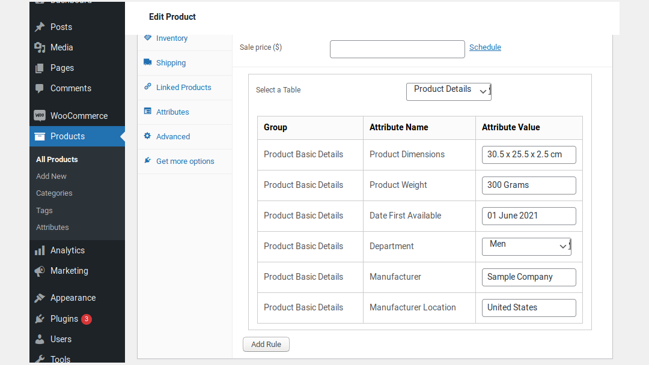This screenshot has width=649, height=365.
Task: Open Analytics via the bar chart icon
Action: pos(39,250)
